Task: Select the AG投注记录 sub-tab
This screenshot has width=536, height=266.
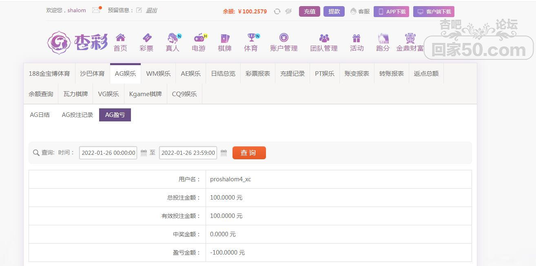Action: pyautogui.click(x=78, y=115)
